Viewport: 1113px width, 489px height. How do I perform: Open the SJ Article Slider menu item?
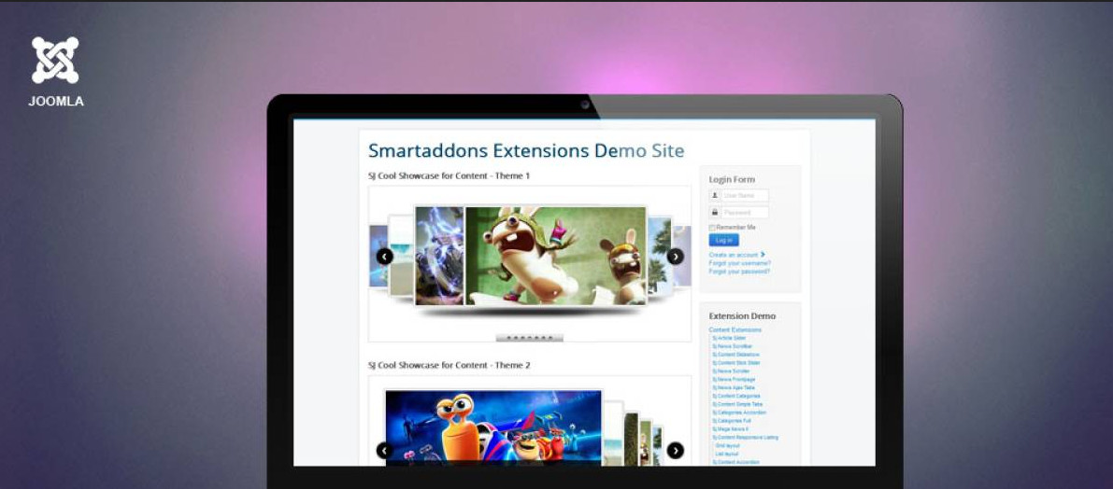point(729,338)
